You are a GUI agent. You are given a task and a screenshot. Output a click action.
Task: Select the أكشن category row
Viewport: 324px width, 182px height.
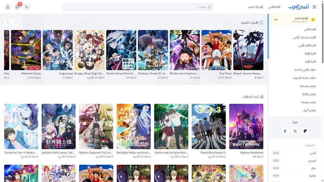point(294,153)
